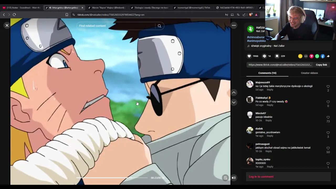336x189 pixels.
Task: Open more share options arrow
Action: [328, 56]
